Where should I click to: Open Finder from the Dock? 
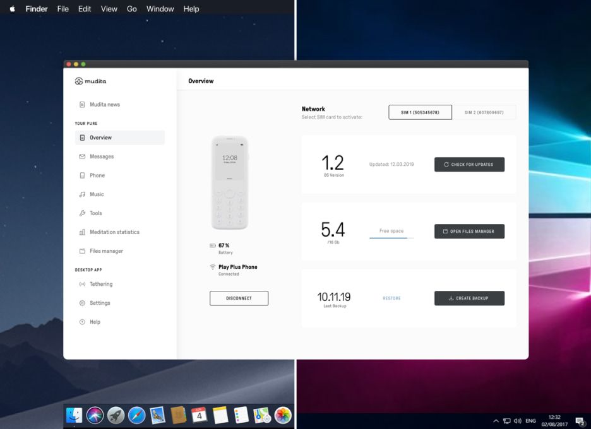tap(75, 416)
